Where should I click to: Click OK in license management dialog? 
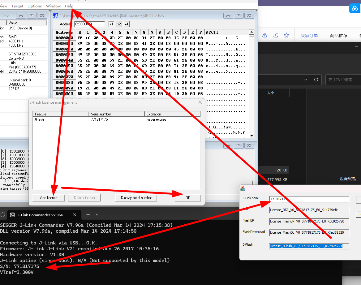(188, 198)
